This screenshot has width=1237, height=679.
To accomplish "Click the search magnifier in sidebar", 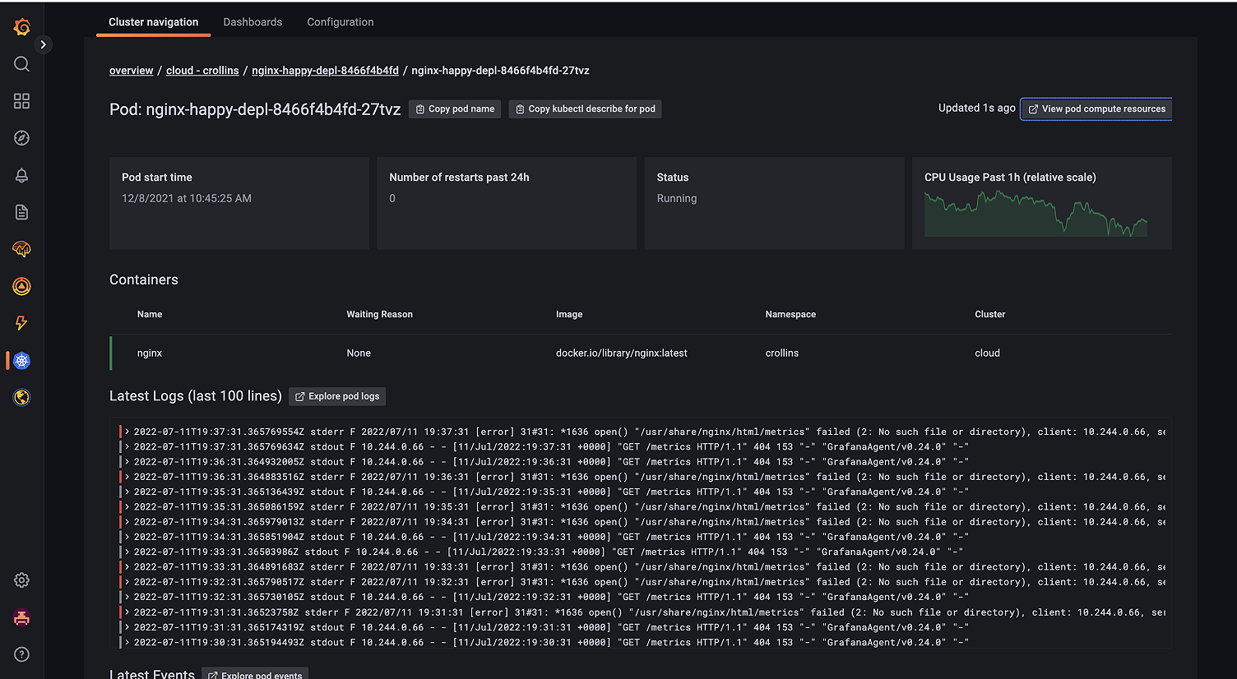I will 22,64.
